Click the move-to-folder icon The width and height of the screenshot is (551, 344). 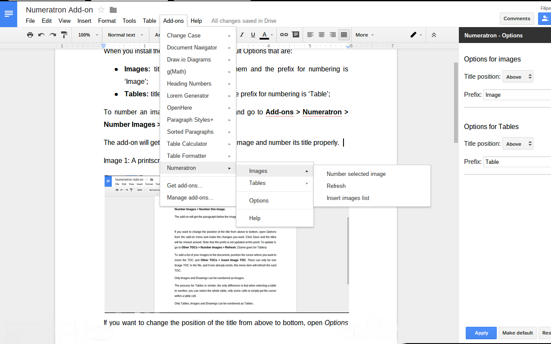113,9
